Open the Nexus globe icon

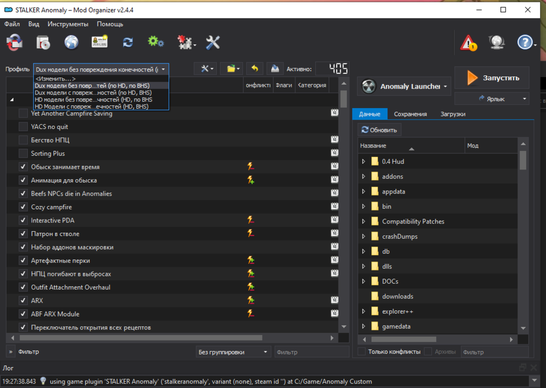coord(72,42)
